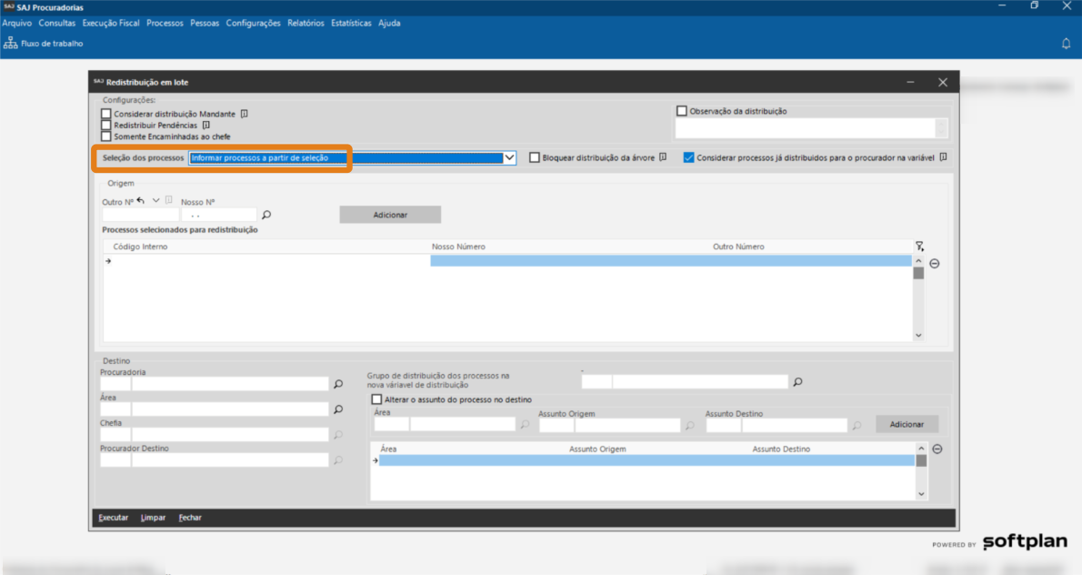Click Adicionar in the Origem section
1082x575 pixels.
pyautogui.click(x=390, y=215)
